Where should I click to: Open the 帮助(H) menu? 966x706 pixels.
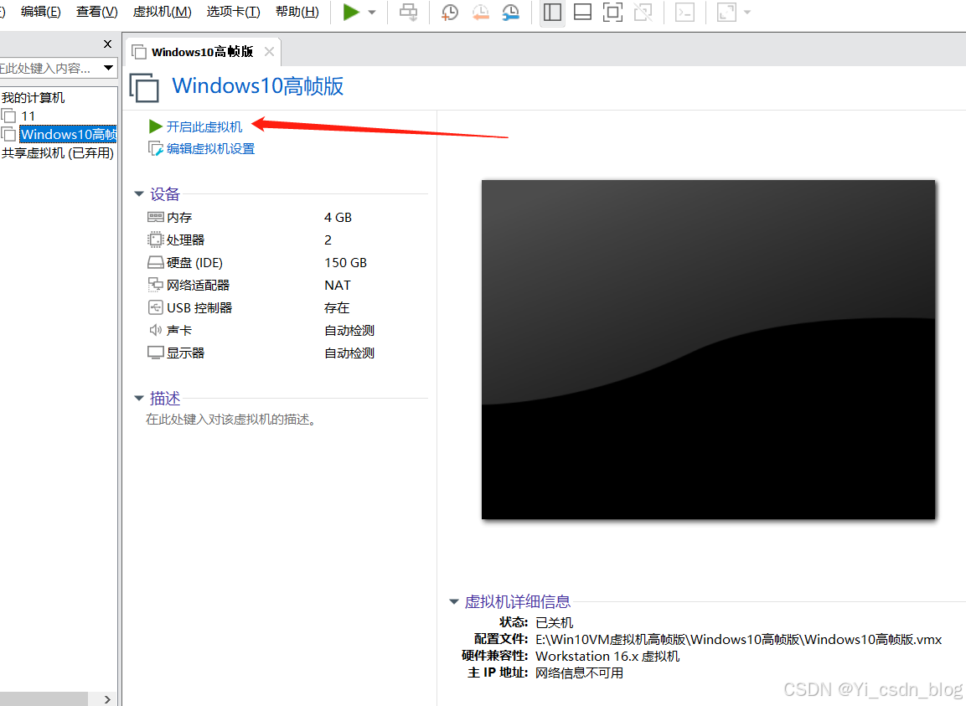pyautogui.click(x=297, y=12)
